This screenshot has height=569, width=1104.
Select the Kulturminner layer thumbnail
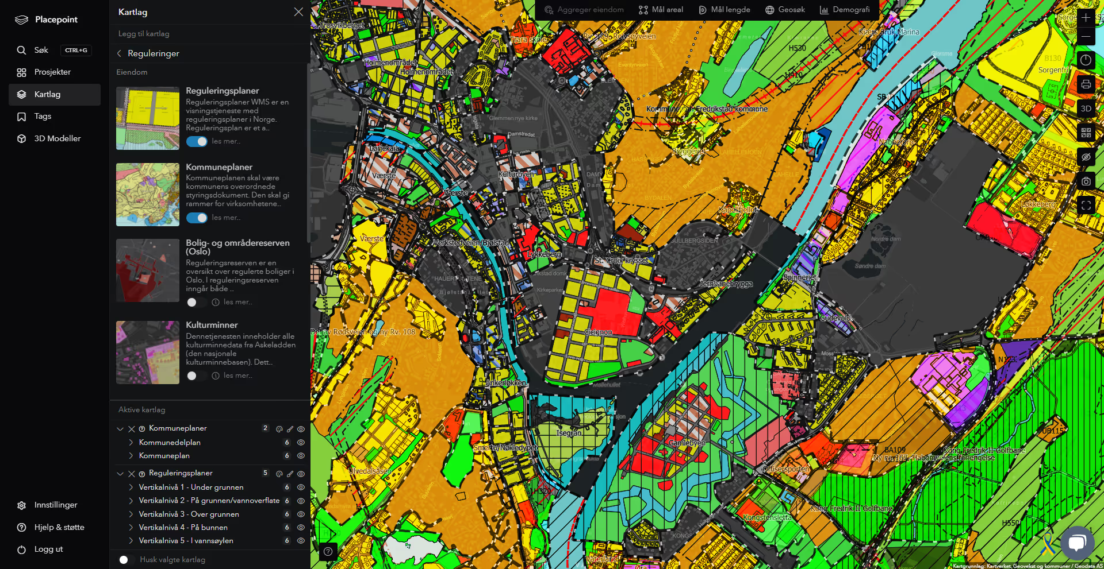click(148, 353)
